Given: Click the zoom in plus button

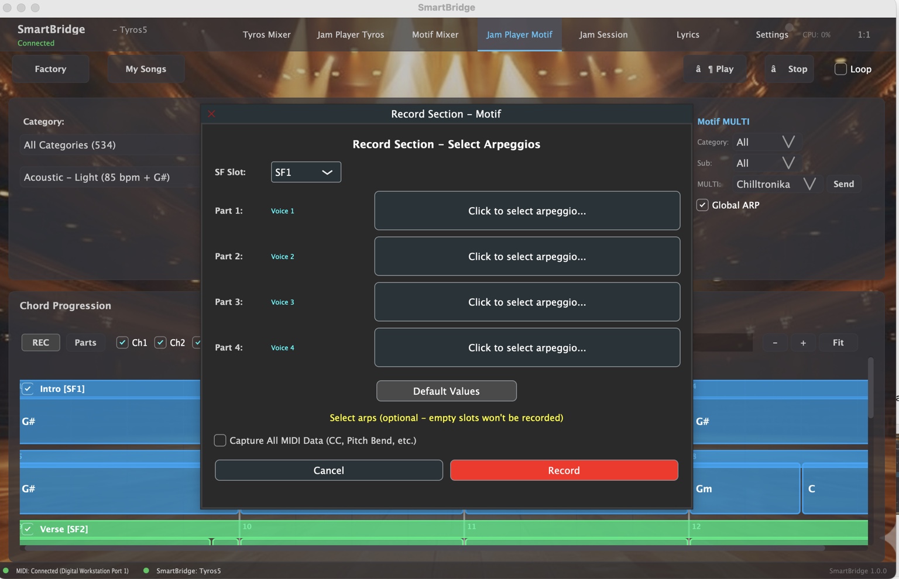Looking at the screenshot, I should [x=803, y=343].
